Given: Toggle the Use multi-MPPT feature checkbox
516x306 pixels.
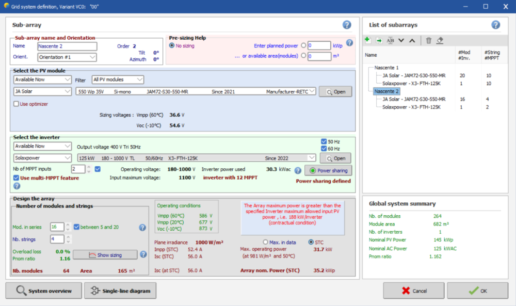Looking at the screenshot, I should pyautogui.click(x=17, y=178).
